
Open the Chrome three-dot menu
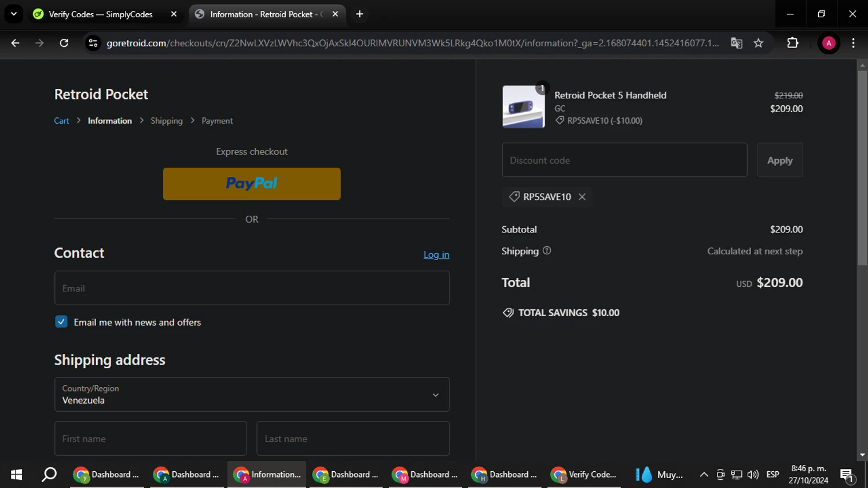click(x=853, y=43)
